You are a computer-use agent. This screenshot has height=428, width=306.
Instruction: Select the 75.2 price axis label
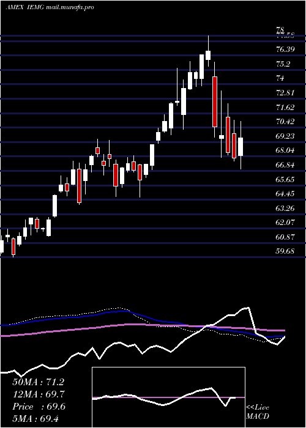pyautogui.click(x=283, y=64)
